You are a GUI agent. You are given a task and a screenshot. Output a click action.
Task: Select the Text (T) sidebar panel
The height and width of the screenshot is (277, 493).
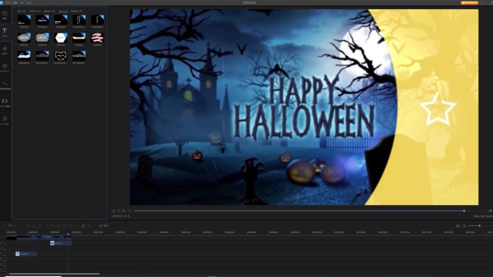coord(5,32)
